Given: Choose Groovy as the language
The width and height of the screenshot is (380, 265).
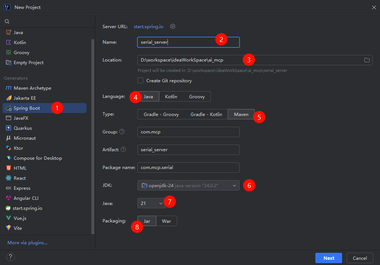Looking at the screenshot, I should [x=197, y=96].
